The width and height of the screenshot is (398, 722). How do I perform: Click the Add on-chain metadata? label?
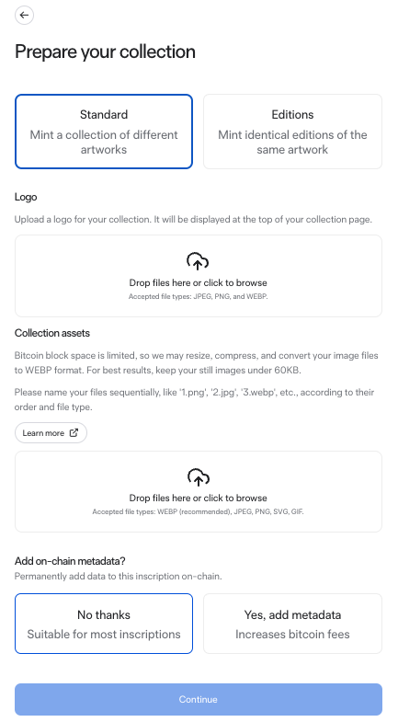[x=70, y=561]
